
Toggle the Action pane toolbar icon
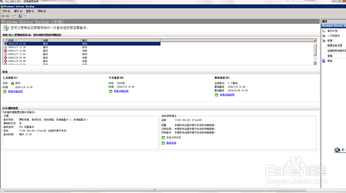click(x=25, y=16)
